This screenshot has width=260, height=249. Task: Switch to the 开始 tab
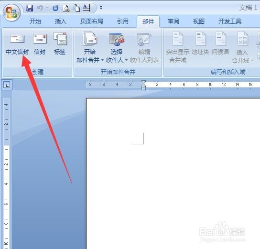pos(35,22)
